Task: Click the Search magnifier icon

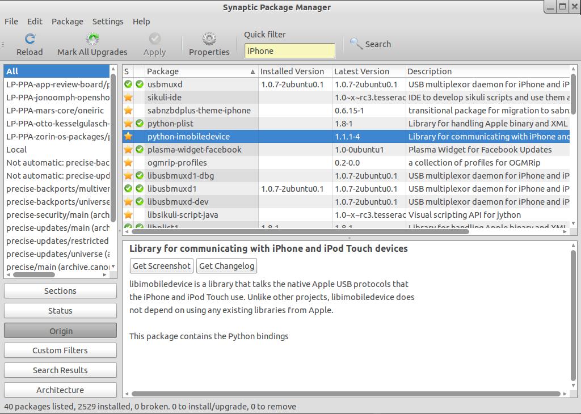Action: [x=356, y=44]
